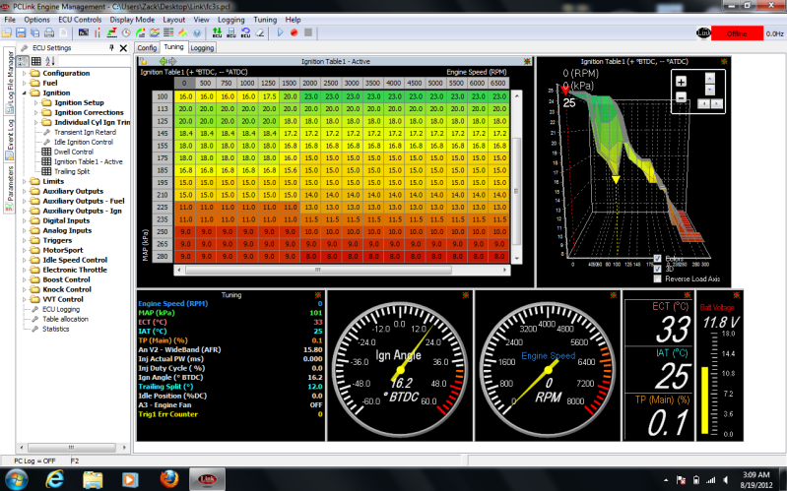Close Engine Speed gauge panel with X
This screenshot has width=787, height=491.
614,295
